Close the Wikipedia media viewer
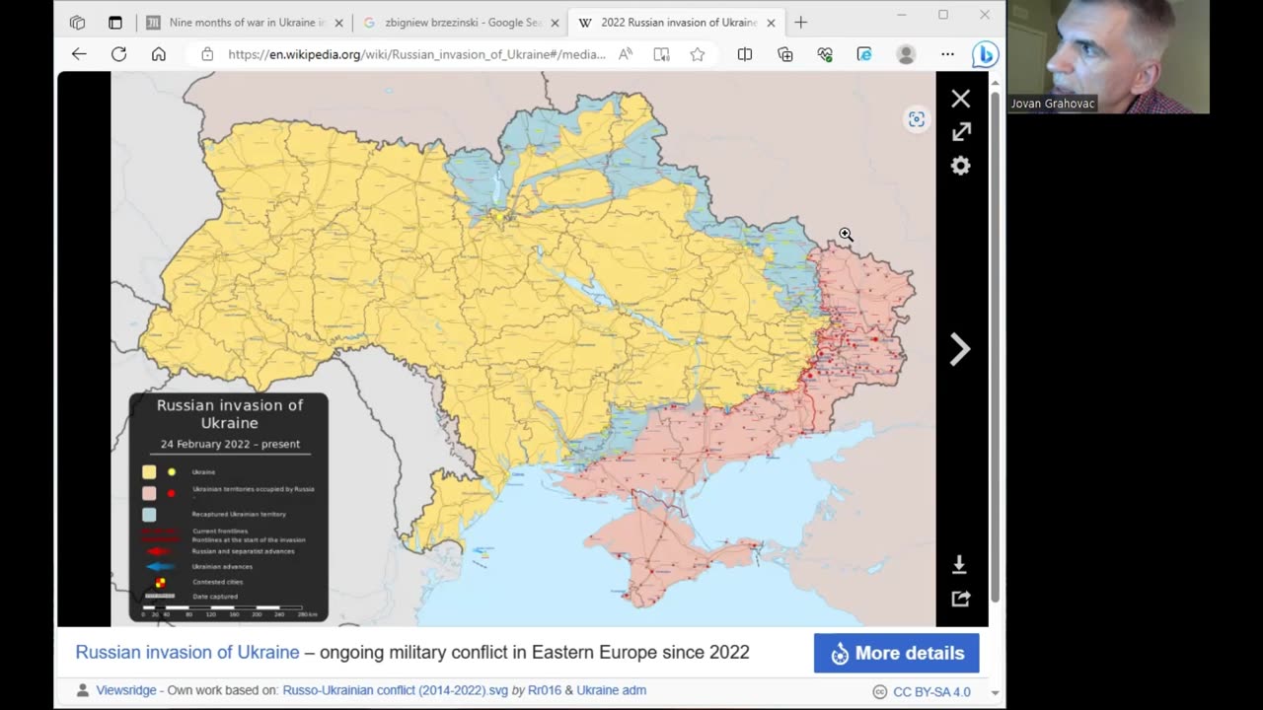Viewport: 1263px width, 710px height. [x=960, y=99]
